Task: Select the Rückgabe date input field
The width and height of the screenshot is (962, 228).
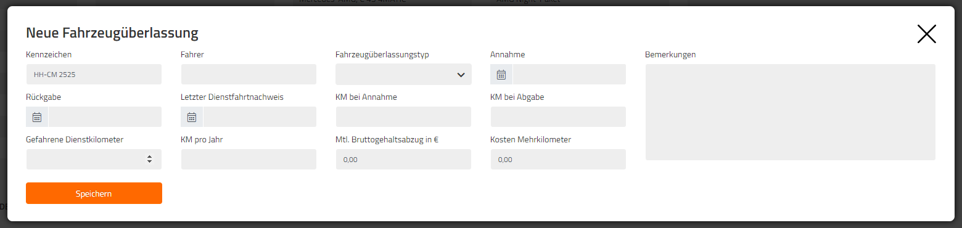Action: point(105,117)
